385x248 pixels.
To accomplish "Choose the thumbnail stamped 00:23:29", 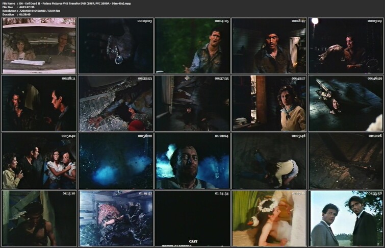I will click(346, 46).
